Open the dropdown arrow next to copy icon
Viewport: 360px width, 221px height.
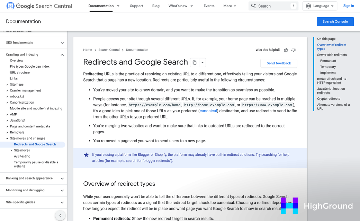(x=202, y=63)
